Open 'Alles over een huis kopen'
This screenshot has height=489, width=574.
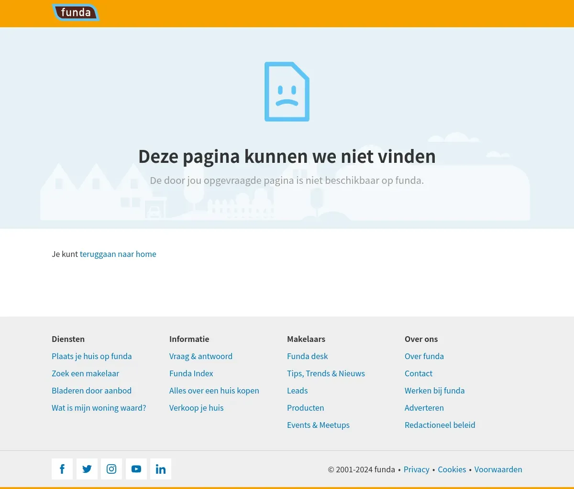[214, 391]
